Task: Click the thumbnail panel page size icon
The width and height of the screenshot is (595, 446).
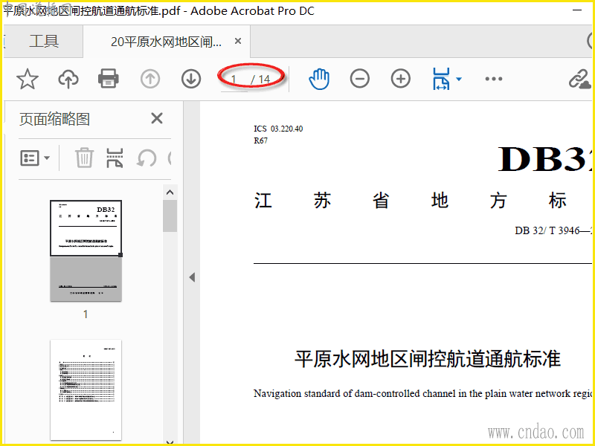Action: click(x=115, y=158)
